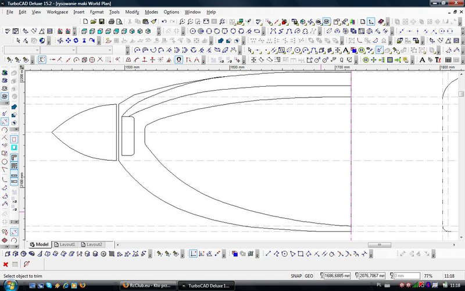The image size is (465, 291).
Task: Open the second empty combo box dropdown
Action: [73, 50]
